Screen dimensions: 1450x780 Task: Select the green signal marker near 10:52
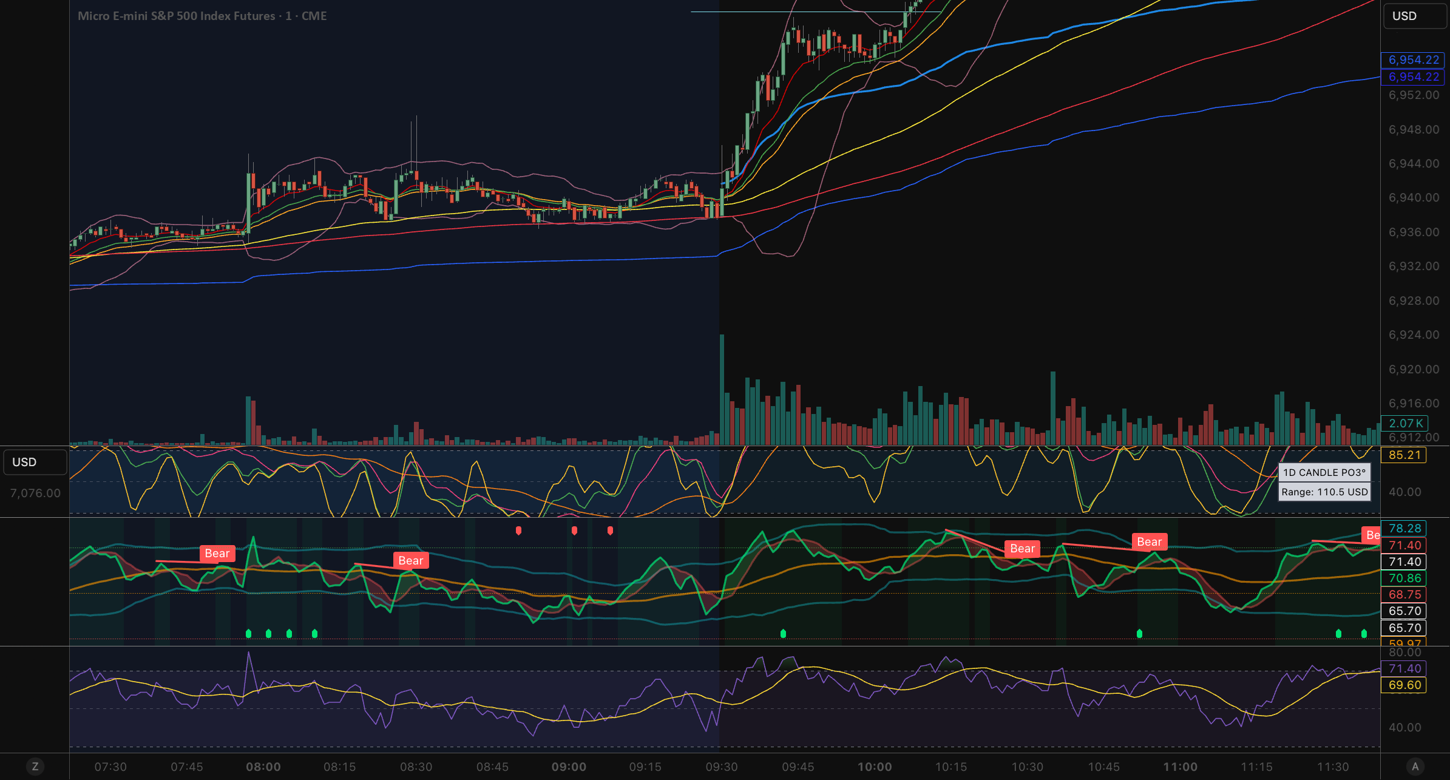[x=1139, y=634]
